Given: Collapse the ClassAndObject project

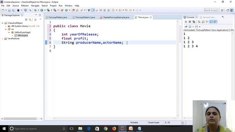Looking at the screenshot, I should tap(3, 23).
